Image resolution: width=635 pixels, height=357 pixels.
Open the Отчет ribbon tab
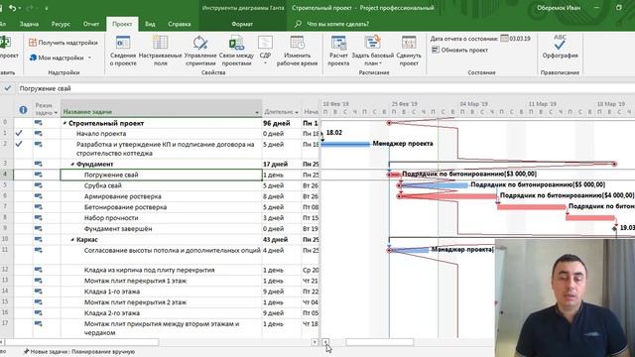coord(91,24)
